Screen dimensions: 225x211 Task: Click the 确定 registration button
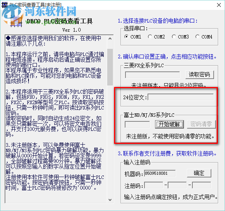click(199, 173)
